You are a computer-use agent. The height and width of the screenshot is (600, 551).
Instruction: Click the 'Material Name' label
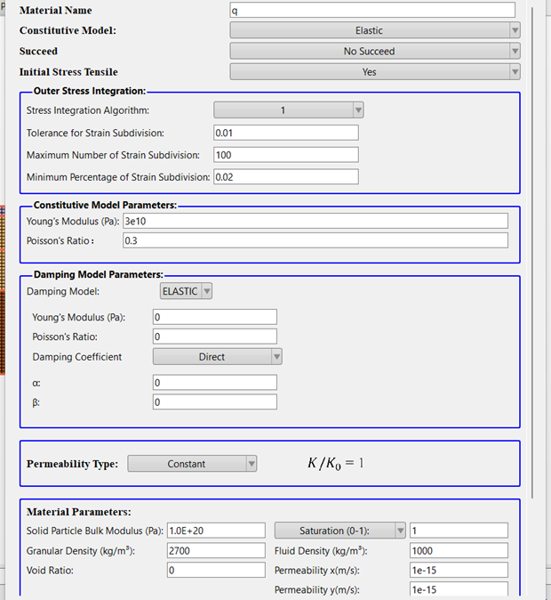coord(55,11)
